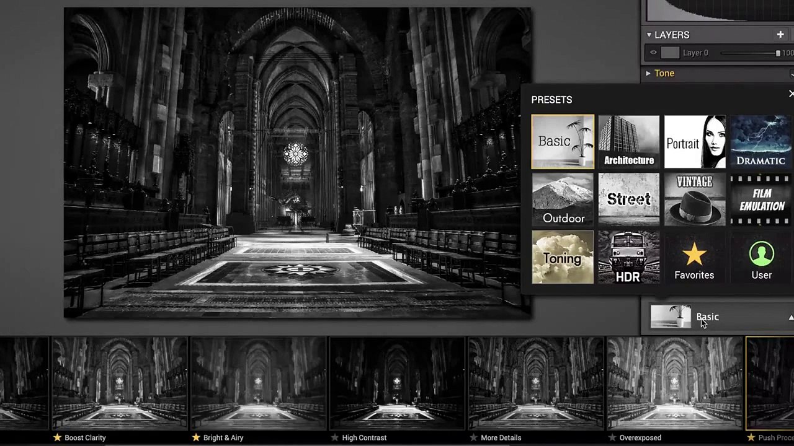Select the Basic preset category
Screen dimensions: 794x446
point(563,142)
